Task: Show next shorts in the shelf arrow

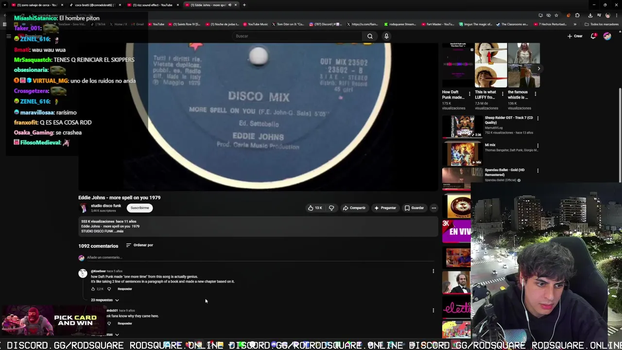Action: click(x=538, y=69)
